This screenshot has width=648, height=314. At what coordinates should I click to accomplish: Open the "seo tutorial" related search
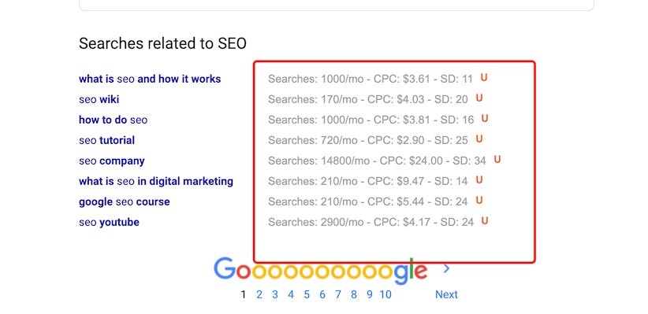[107, 140]
